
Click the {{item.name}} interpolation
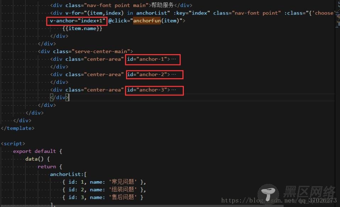pyautogui.click(x=82, y=29)
